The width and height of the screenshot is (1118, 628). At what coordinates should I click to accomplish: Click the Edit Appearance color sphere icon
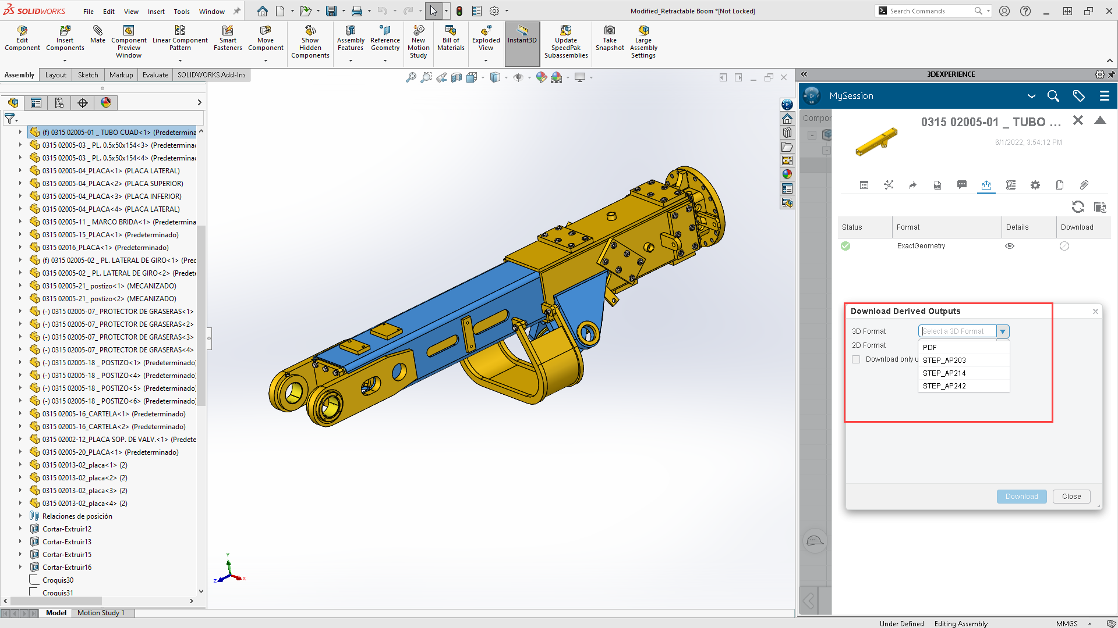(x=542, y=77)
